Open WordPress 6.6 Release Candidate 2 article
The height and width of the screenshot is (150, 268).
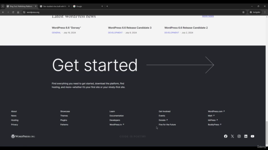[186, 28]
